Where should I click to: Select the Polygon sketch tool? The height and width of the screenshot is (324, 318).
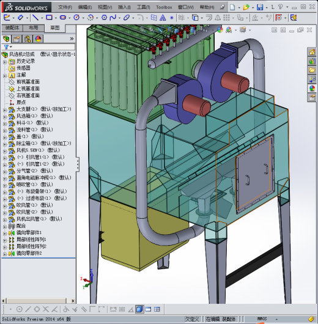(104, 18)
